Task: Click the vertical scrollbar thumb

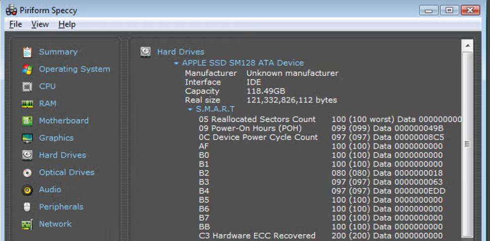Action: (467, 144)
